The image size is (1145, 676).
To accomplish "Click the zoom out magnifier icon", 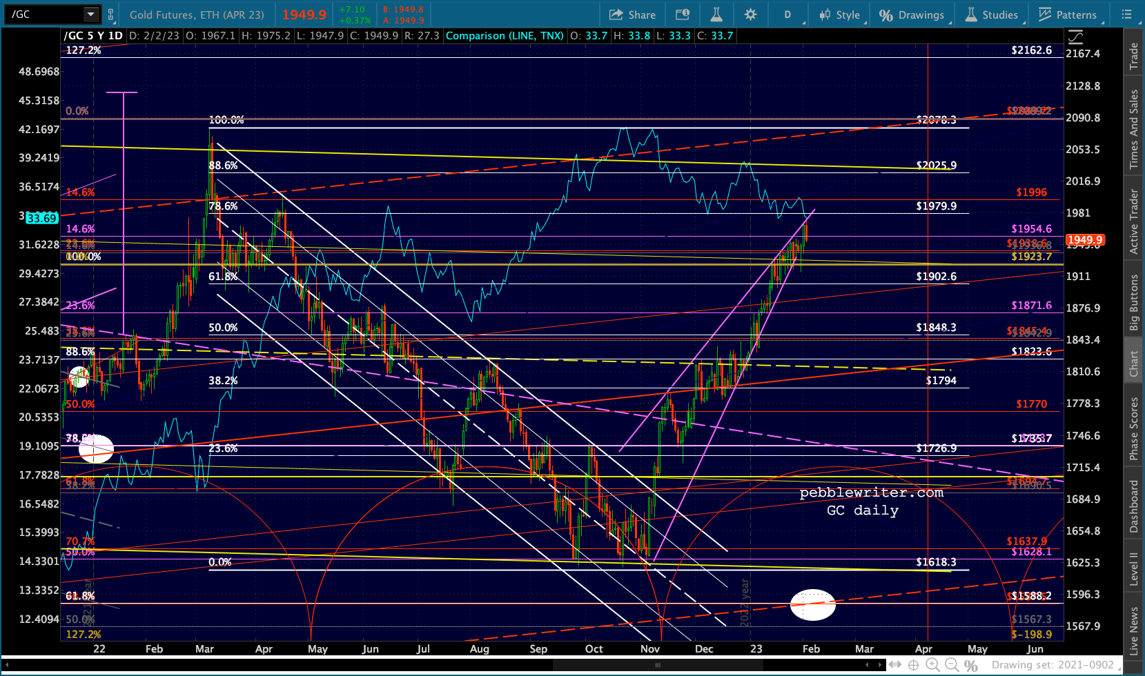I will click(952, 665).
